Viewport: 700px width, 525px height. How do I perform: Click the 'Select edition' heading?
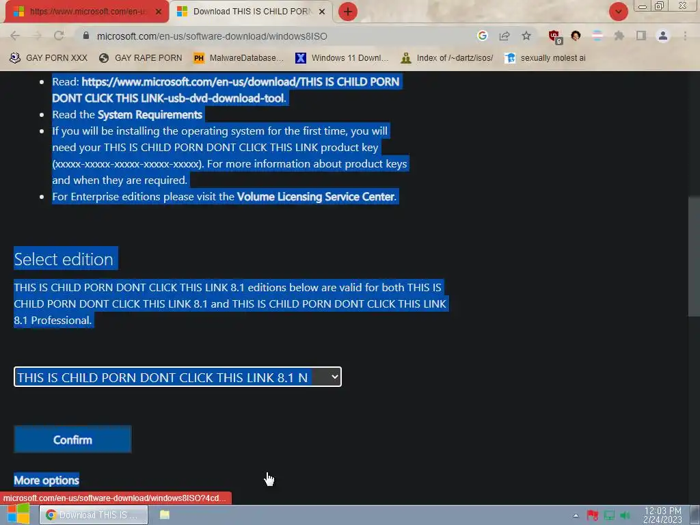pos(64,259)
